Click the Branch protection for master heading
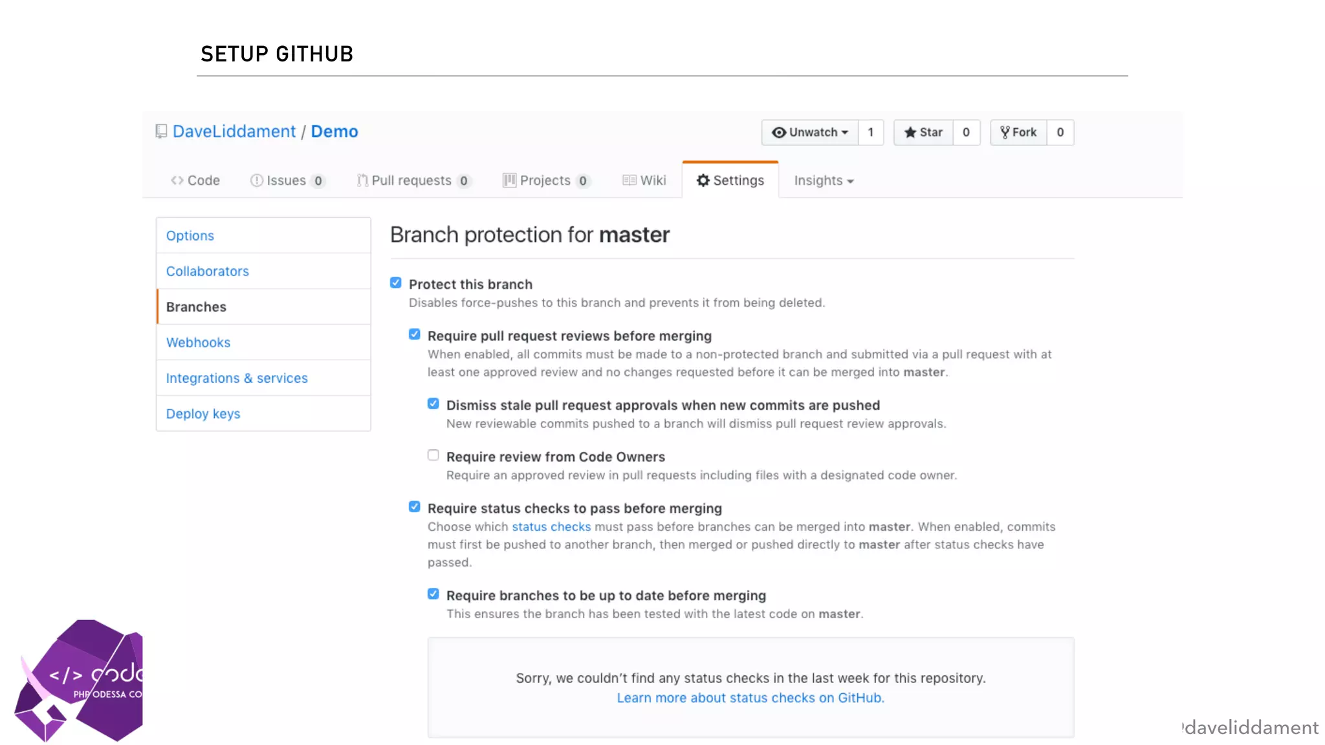Viewport: 1325px width, 745px height. (x=530, y=234)
